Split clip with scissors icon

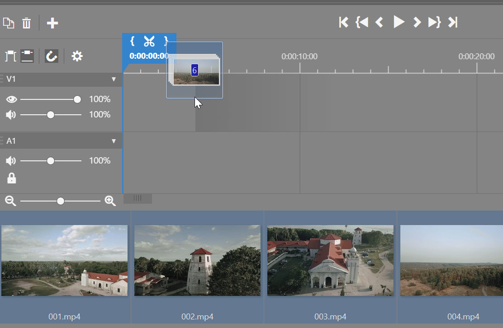[149, 41]
